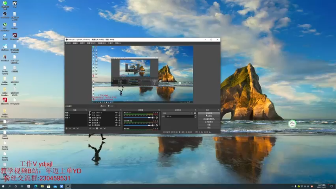The width and height of the screenshot is (336, 189).
Task: Click 开始推流 start streaming button
Action: point(209,113)
